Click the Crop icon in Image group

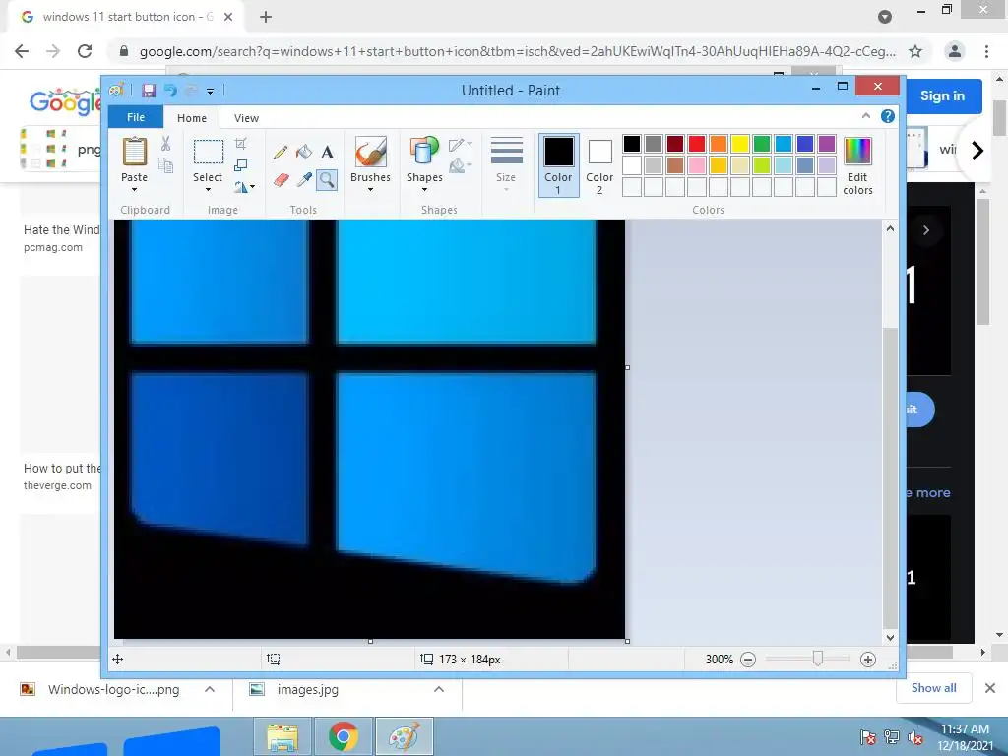coord(240,143)
